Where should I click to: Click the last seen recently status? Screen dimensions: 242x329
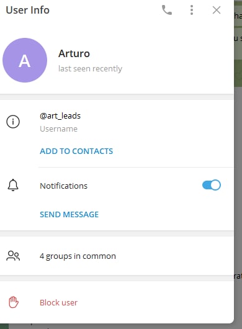coord(90,69)
